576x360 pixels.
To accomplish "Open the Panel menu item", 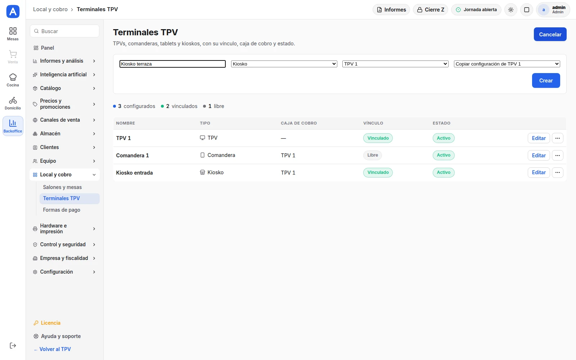I will point(64,48).
